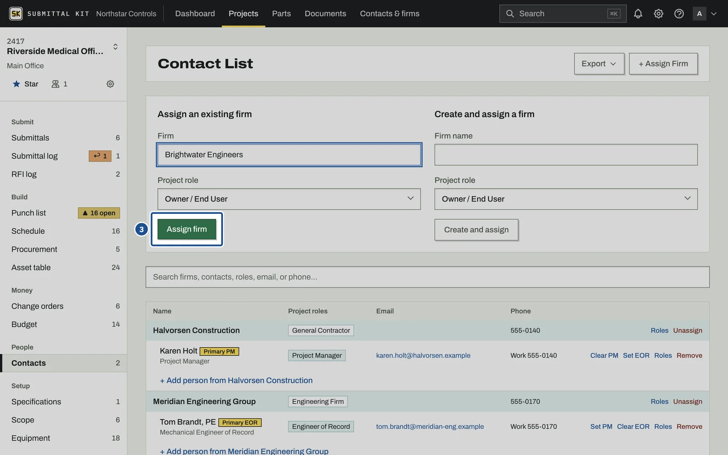Clear PM for Karen Holt

pos(604,355)
